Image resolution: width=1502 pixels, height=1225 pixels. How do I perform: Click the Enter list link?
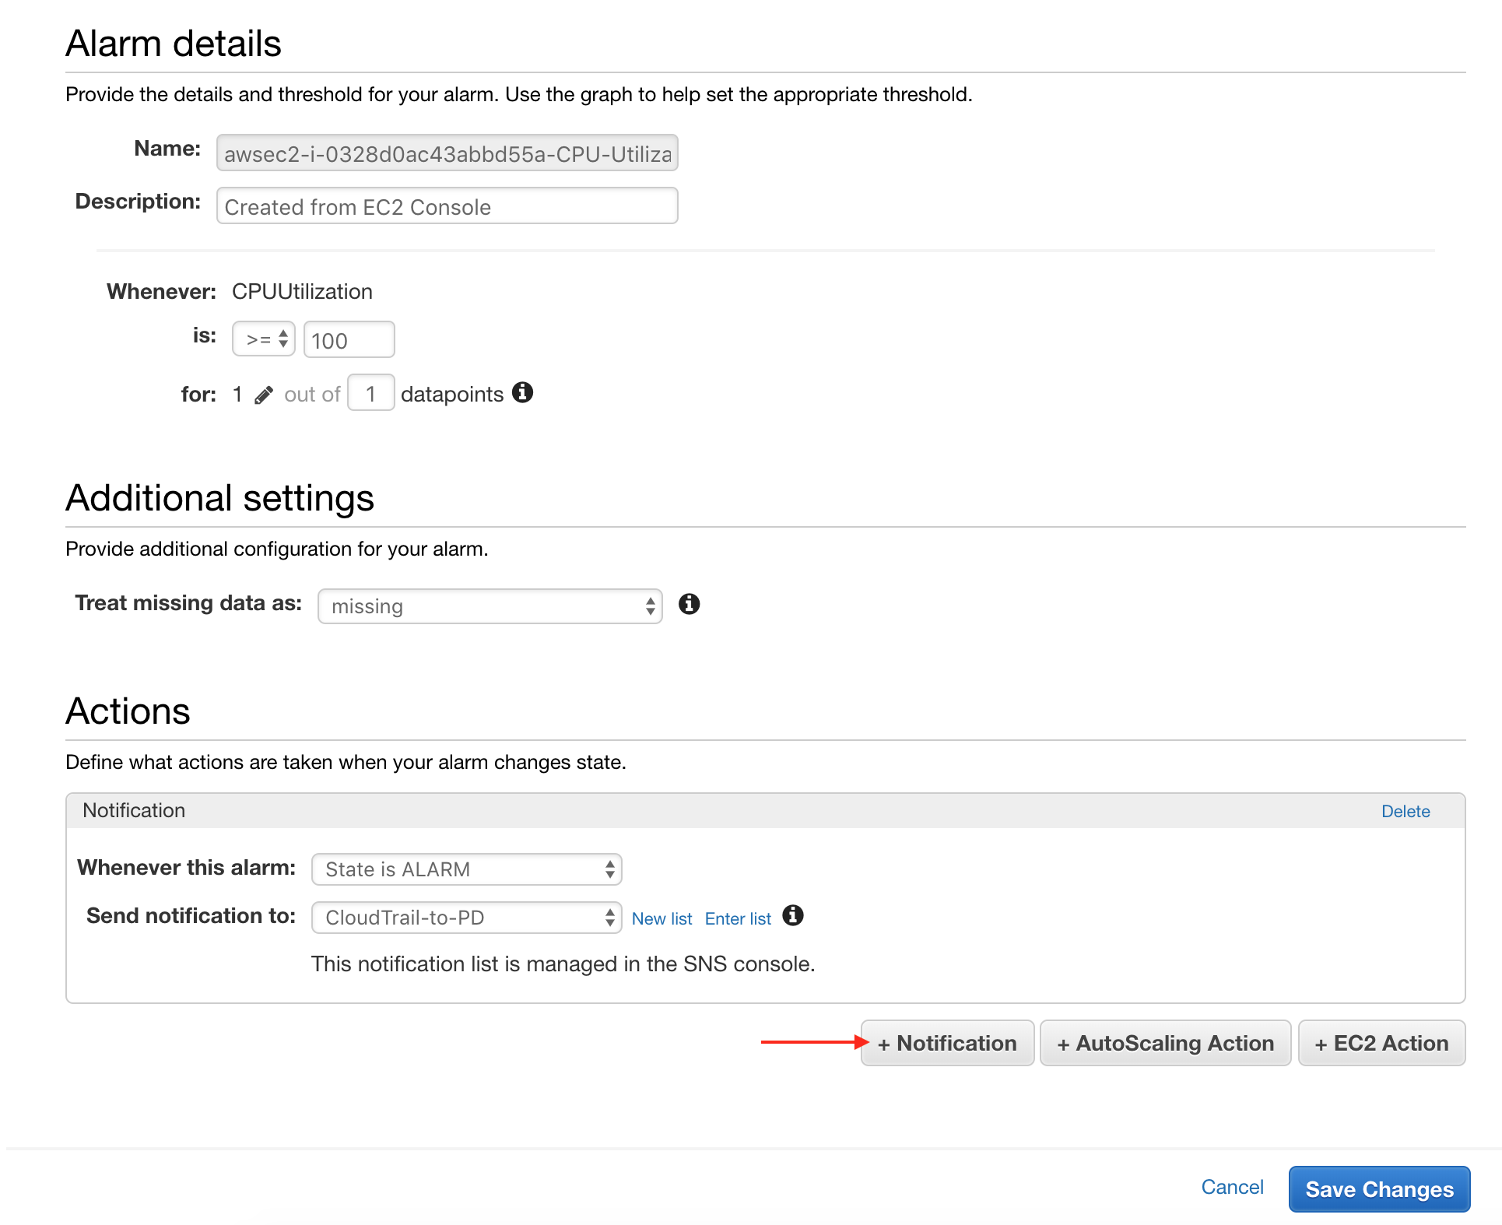pos(737,918)
